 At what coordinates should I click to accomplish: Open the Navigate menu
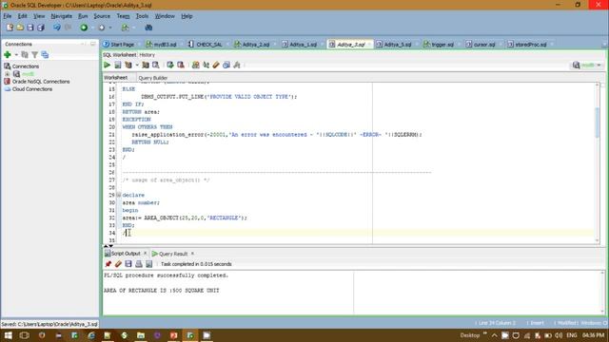(x=61, y=16)
